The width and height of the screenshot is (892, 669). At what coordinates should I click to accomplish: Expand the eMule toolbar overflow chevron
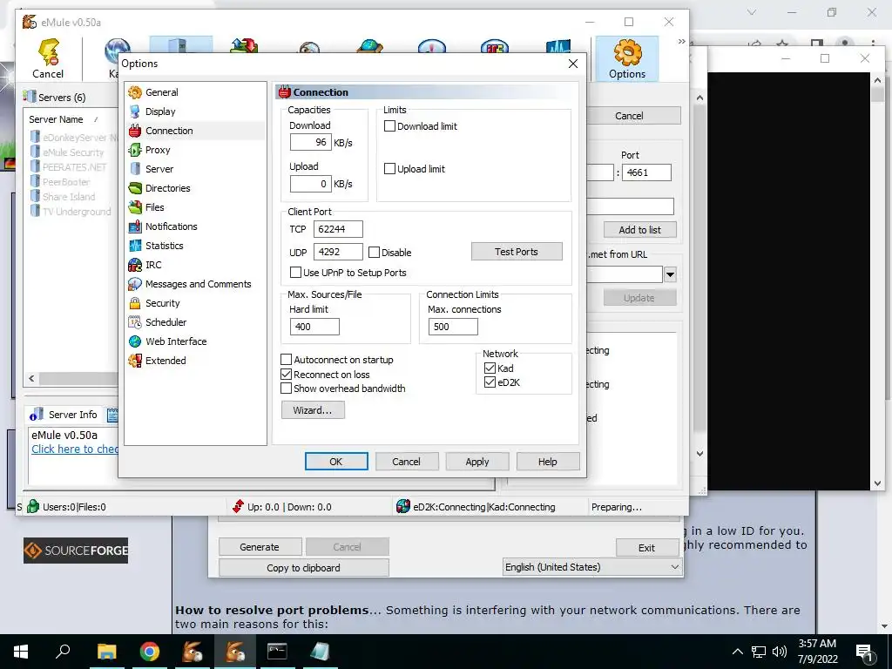(681, 41)
